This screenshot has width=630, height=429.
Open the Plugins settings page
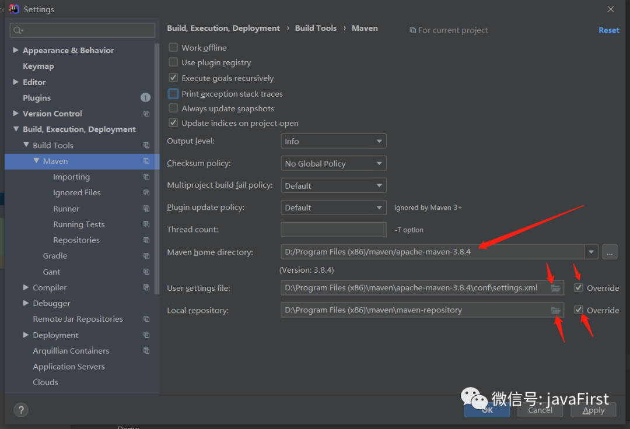37,98
